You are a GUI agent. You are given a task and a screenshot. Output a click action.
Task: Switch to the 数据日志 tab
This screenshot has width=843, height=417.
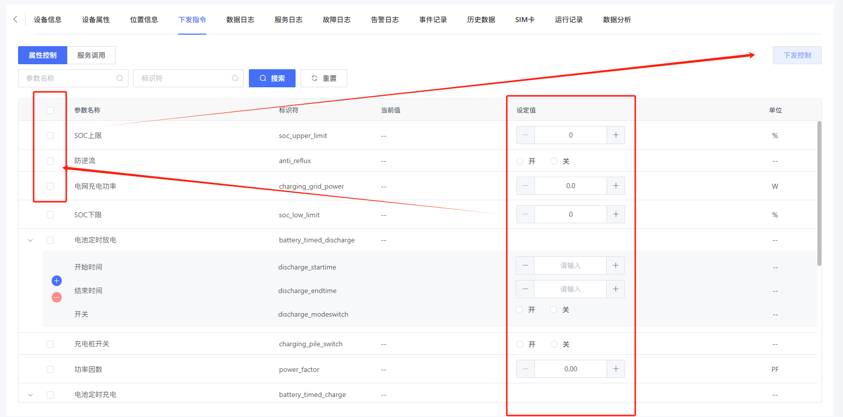coord(240,20)
